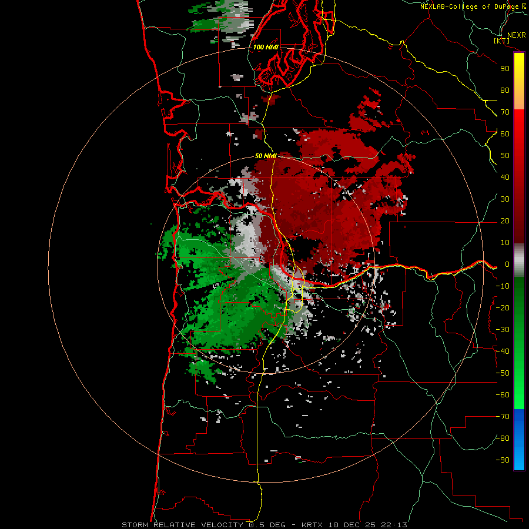Select the 50 NMI range ring label
Viewport: 529px width, 529px height.
click(266, 156)
